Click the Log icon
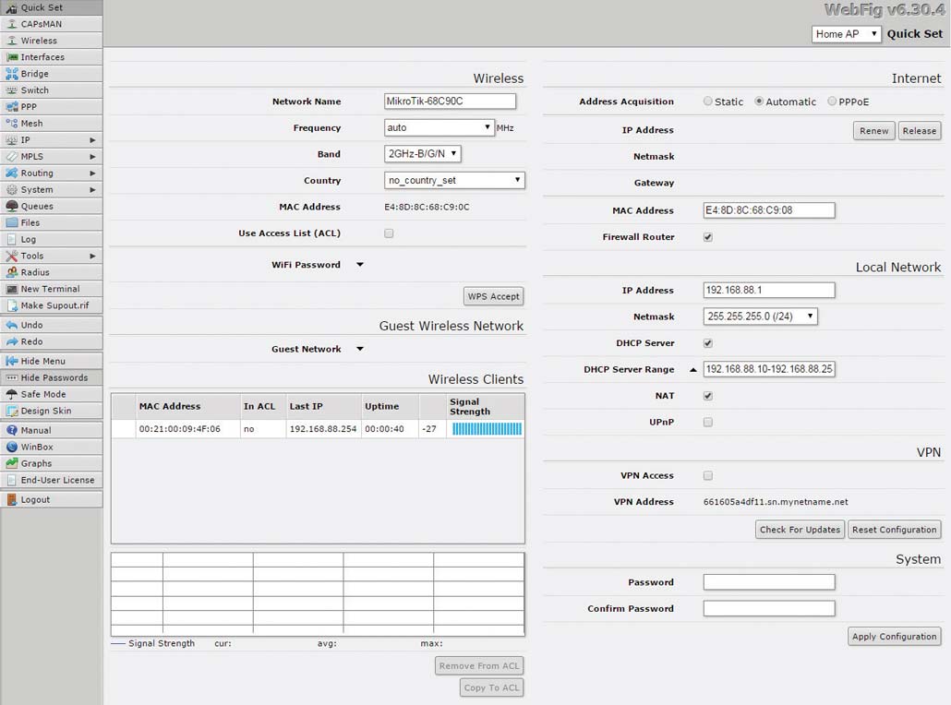Image resolution: width=951 pixels, height=705 pixels. [x=11, y=239]
